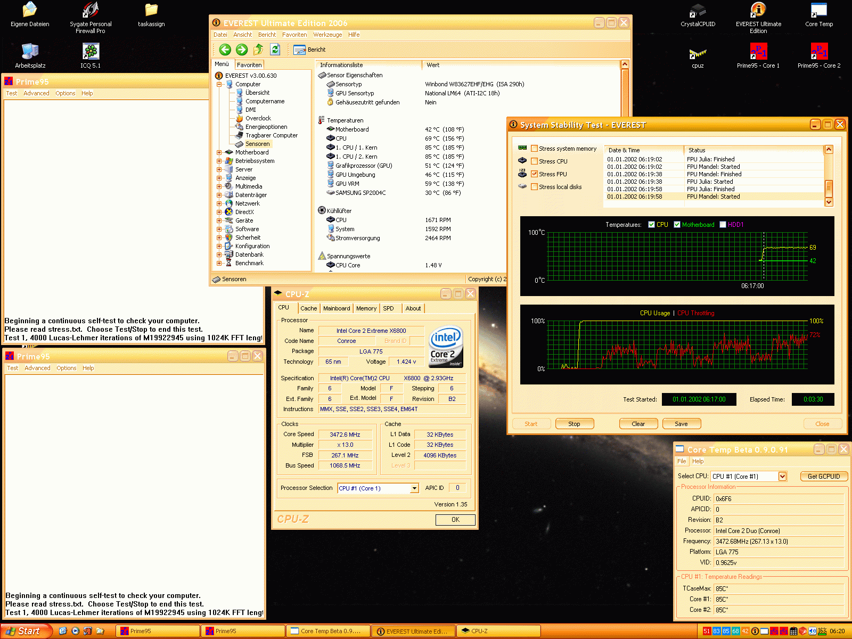This screenshot has height=639, width=852.
Task: Toggle Motherboard temperature graph checkbox
Action: (677, 225)
